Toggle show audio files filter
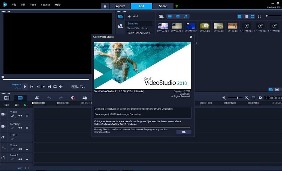Viewport: 282px width, 171px height. pos(186,17)
